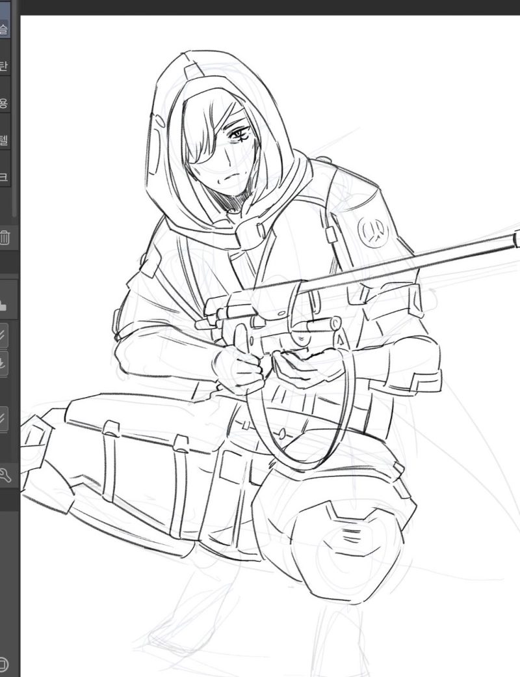Select the highlighted sub tool ending in 슬
Viewport: 520px width, 677px height.
coord(5,28)
